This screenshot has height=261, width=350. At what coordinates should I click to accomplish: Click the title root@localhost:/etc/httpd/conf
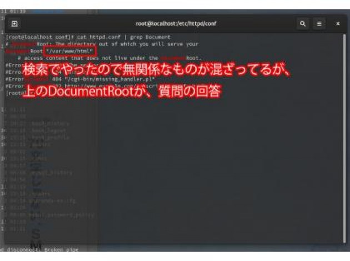tap(176, 23)
